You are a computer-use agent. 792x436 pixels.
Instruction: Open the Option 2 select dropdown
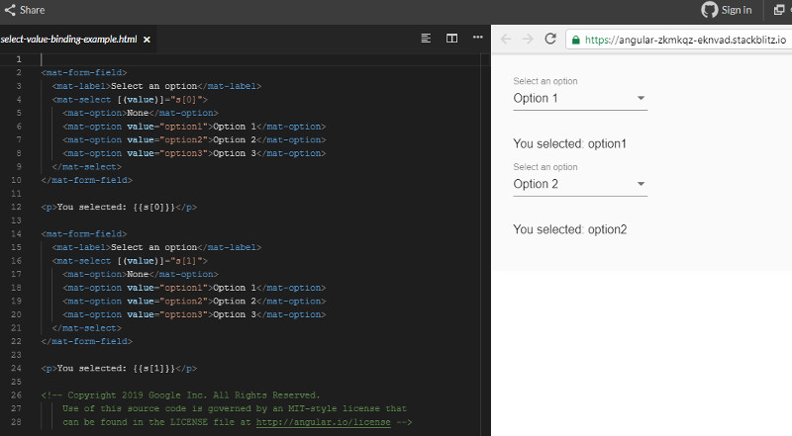[580, 184]
